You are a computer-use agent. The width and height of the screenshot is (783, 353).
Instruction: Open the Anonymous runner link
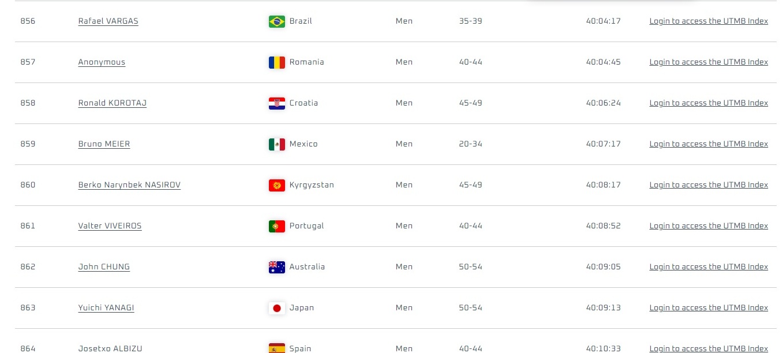coord(102,62)
